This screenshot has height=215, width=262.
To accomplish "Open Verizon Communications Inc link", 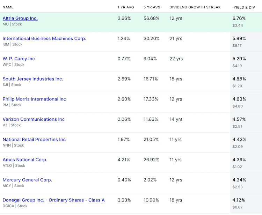I will 34,119.
